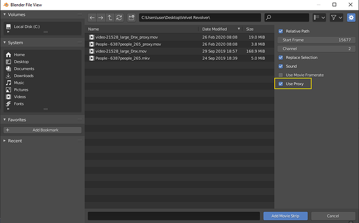
Task: Go back to previous folder arrow
Action: tap(92, 18)
